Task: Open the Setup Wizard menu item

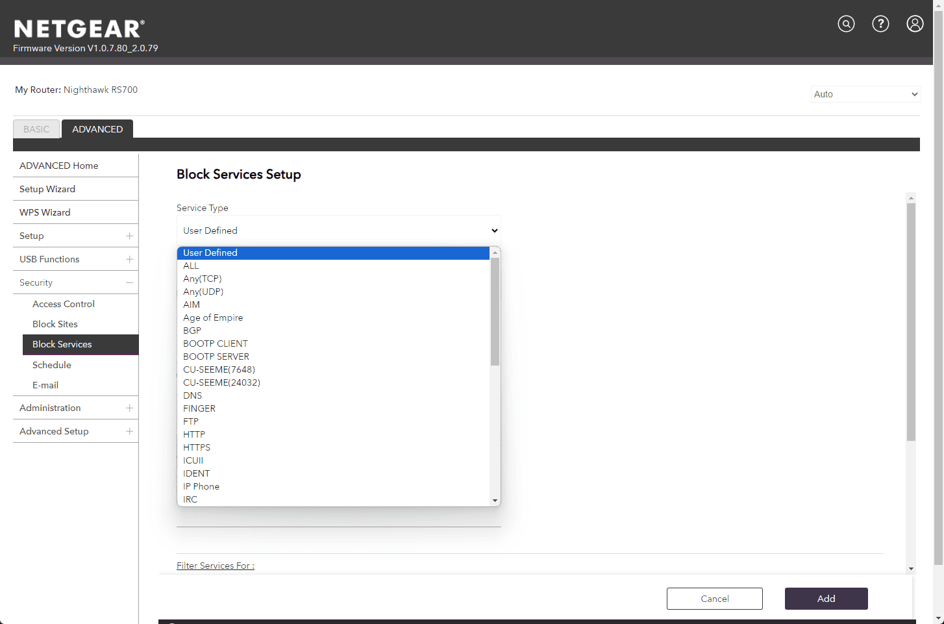Action: click(47, 189)
